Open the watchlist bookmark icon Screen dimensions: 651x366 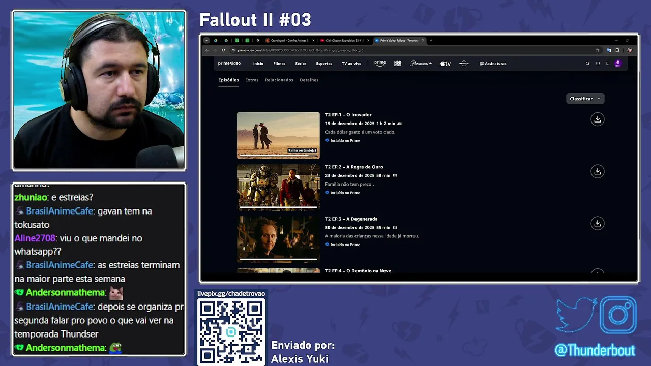(x=608, y=64)
